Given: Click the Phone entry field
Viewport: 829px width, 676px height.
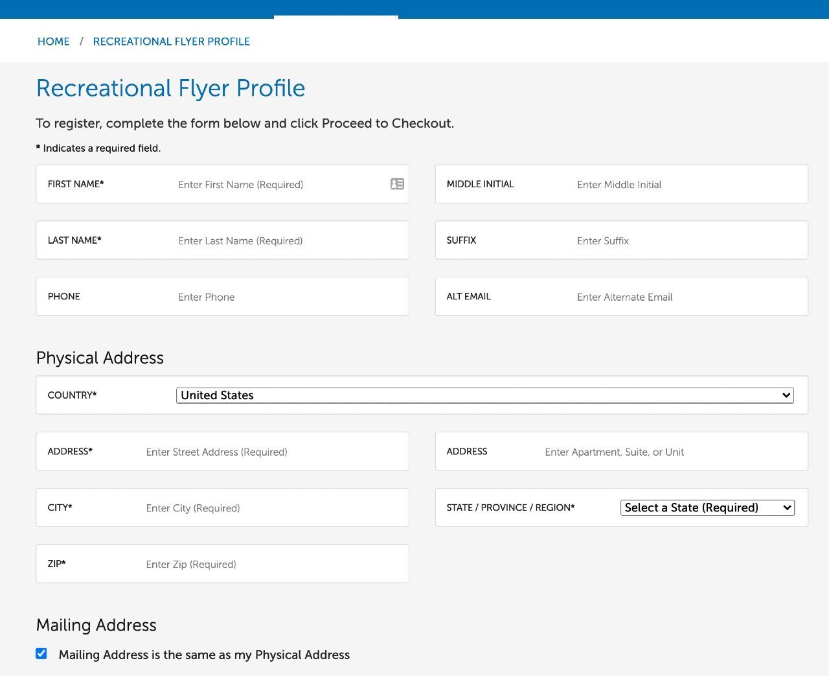Looking at the screenshot, I should tap(285, 297).
